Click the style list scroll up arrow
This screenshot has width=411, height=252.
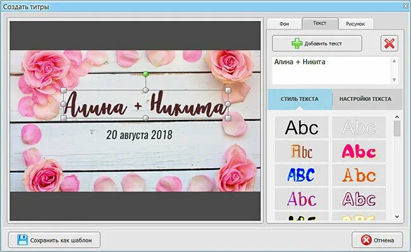(397, 117)
